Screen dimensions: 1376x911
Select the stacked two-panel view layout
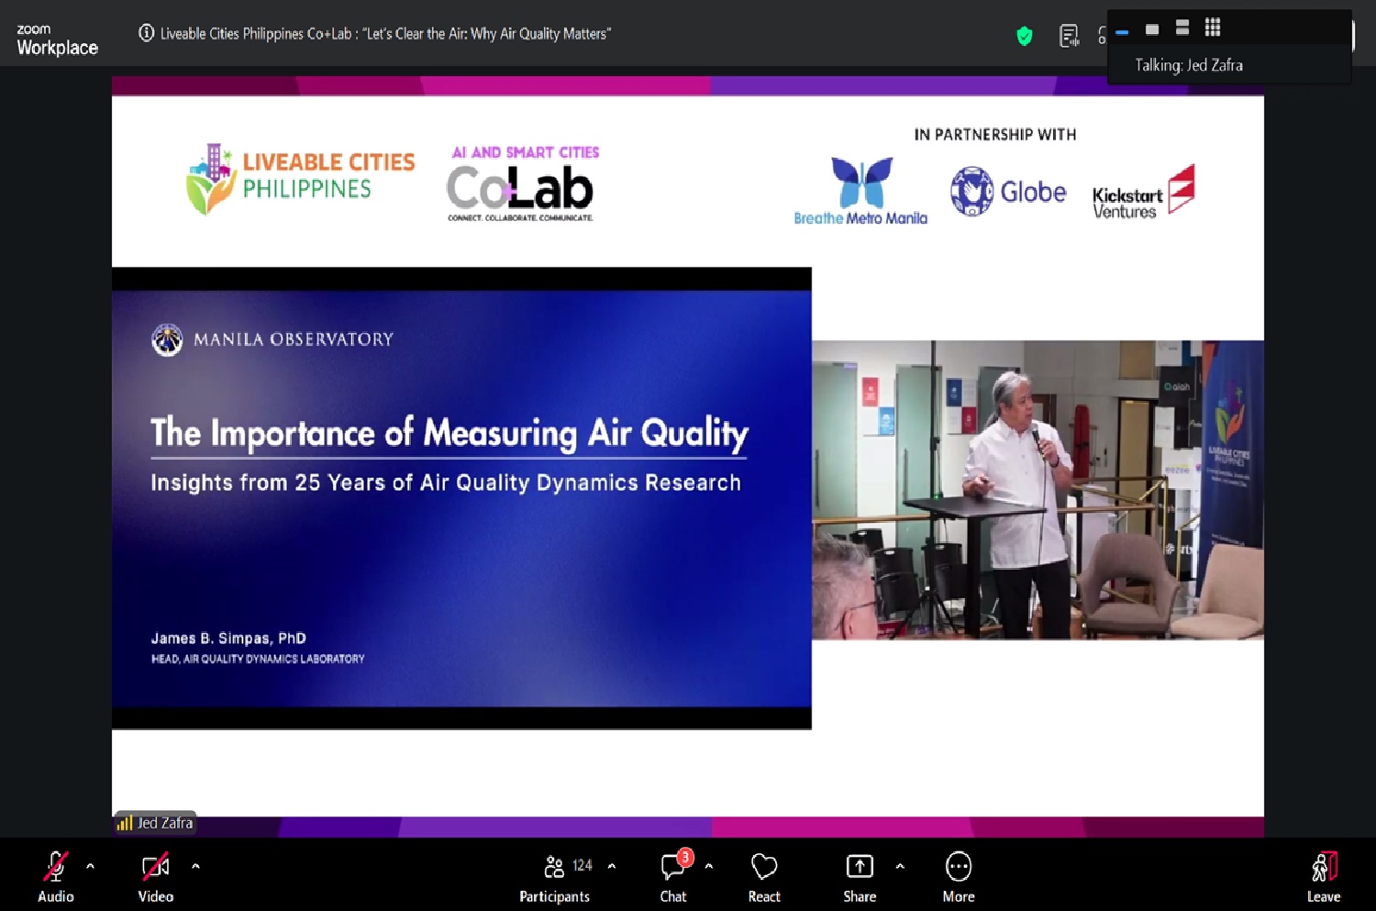coord(1182,28)
